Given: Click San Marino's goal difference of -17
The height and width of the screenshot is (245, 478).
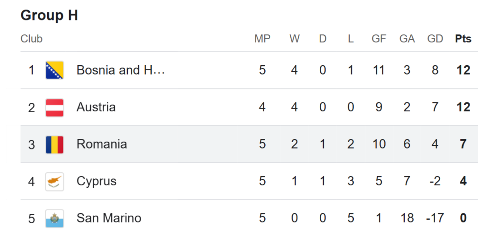Looking at the screenshot, I should pyautogui.click(x=435, y=218).
